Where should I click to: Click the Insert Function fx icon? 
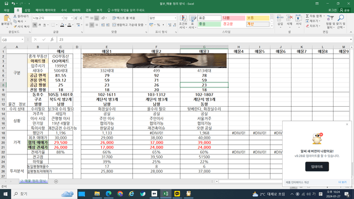point(52,39)
